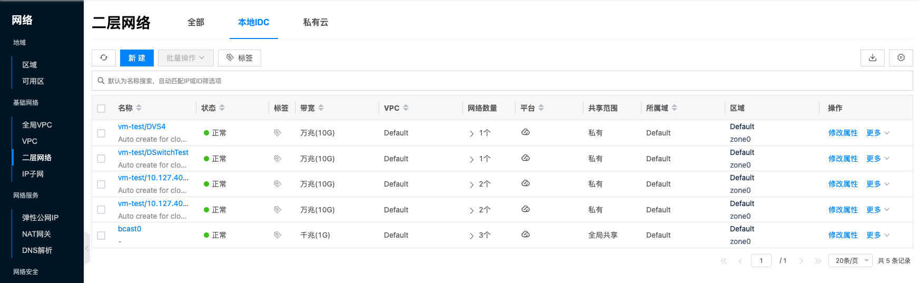This screenshot has width=919, height=283.
Task: Click tag icon in vm-test/DVS4 row
Action: [x=277, y=133]
